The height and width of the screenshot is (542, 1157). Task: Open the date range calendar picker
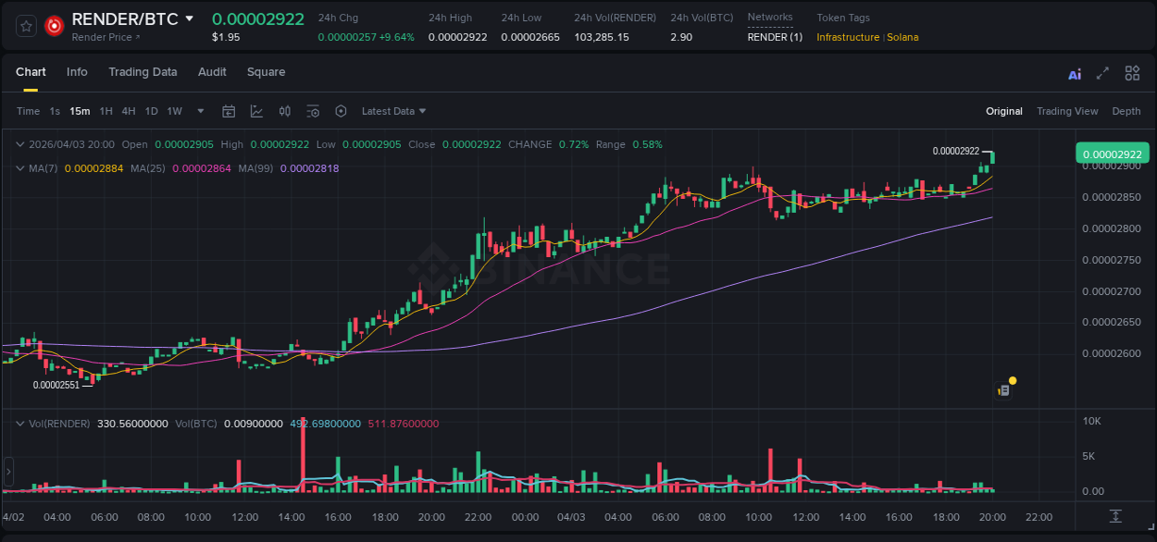click(229, 111)
